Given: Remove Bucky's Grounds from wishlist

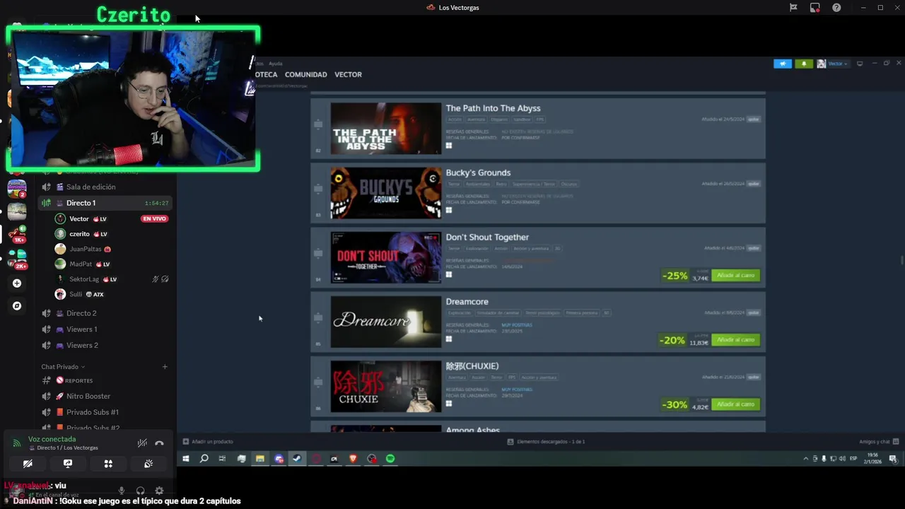Looking at the screenshot, I should pyautogui.click(x=754, y=184).
